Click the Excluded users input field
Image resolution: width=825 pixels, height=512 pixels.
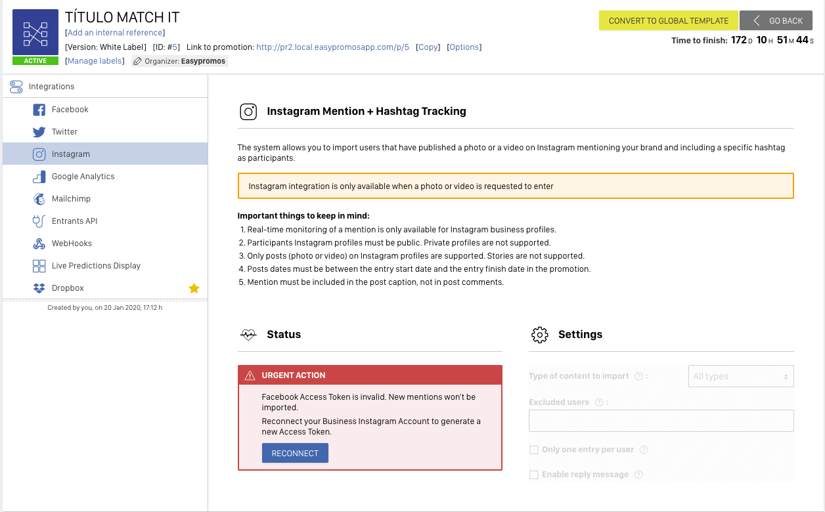661,421
